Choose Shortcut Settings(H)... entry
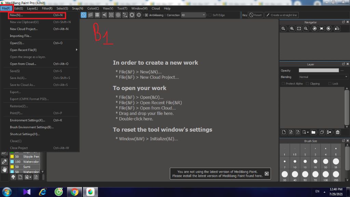The width and height of the screenshot is (350, 197). click(40, 134)
